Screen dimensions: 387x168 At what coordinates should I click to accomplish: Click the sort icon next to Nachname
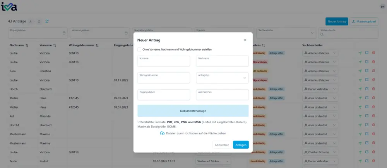point(27,46)
